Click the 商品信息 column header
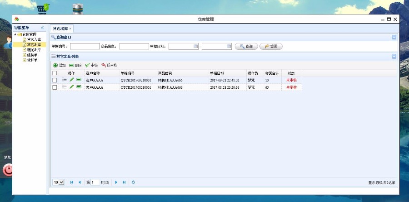This screenshot has width=409, height=202. (183, 73)
